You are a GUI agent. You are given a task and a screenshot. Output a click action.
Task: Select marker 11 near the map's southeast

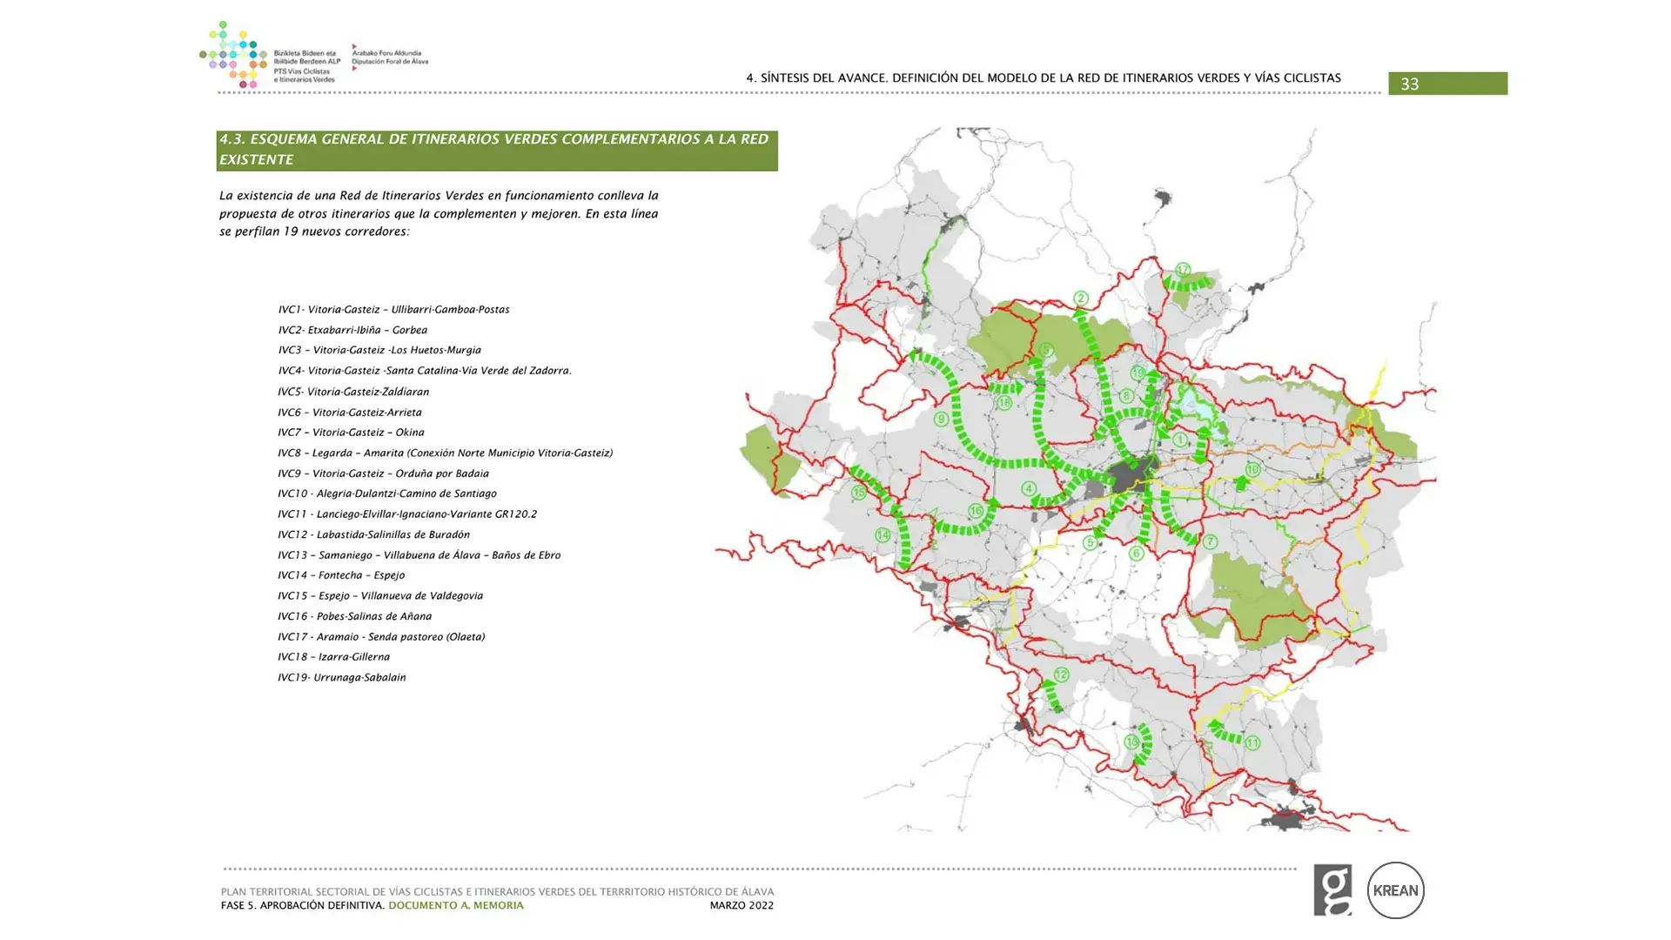click(1253, 742)
